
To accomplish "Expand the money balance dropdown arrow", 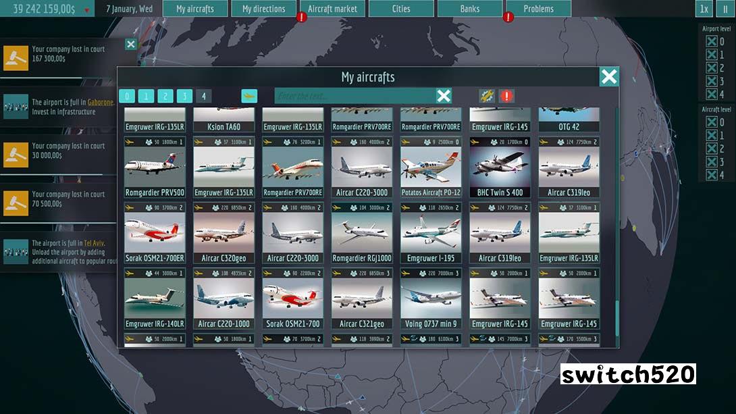I will pos(87,10).
